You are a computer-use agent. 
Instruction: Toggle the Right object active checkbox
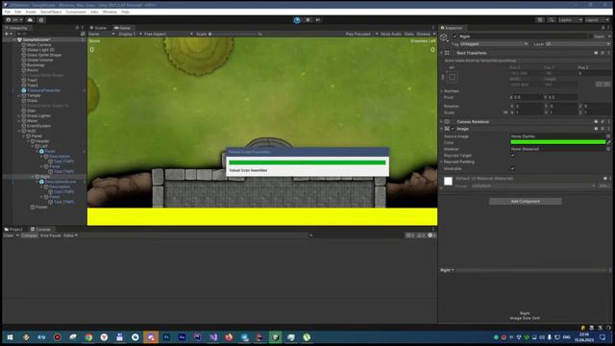pos(455,37)
